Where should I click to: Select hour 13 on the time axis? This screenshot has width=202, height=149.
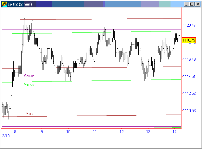point(148,132)
